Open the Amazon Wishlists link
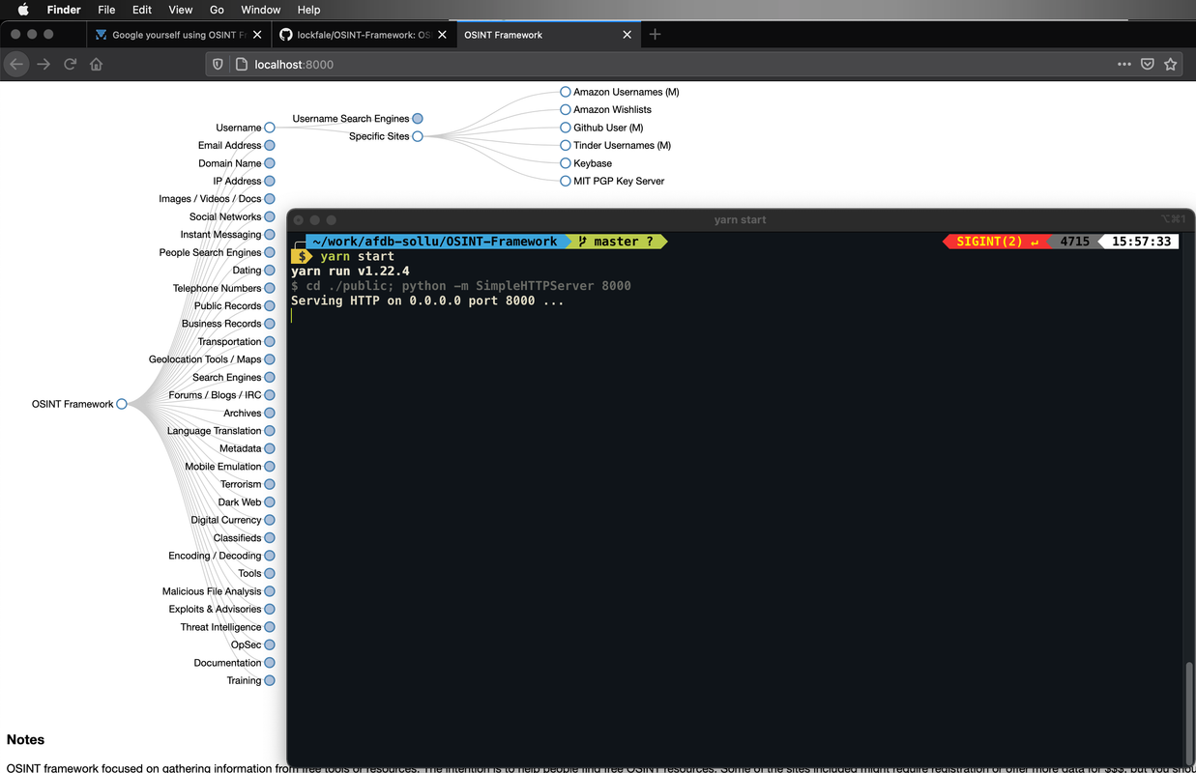Viewport: 1196px width, 773px height. coord(612,110)
